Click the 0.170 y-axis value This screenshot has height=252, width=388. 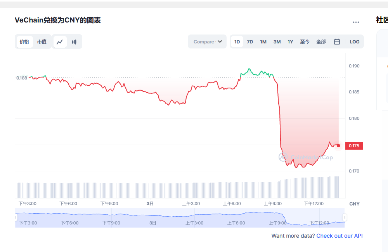[354, 171]
